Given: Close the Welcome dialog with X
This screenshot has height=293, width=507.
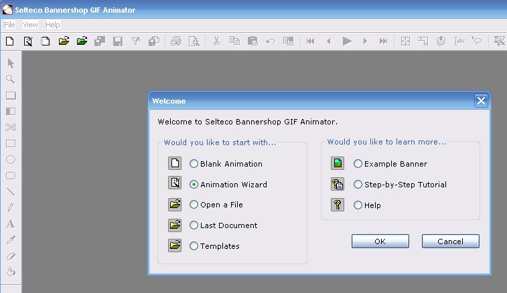Looking at the screenshot, I should (x=481, y=101).
